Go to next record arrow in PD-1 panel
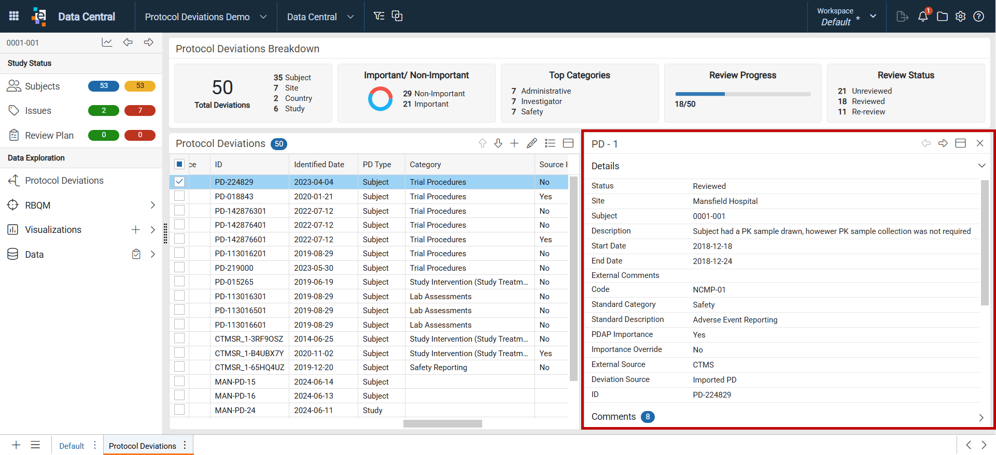The image size is (996, 455). (x=943, y=143)
